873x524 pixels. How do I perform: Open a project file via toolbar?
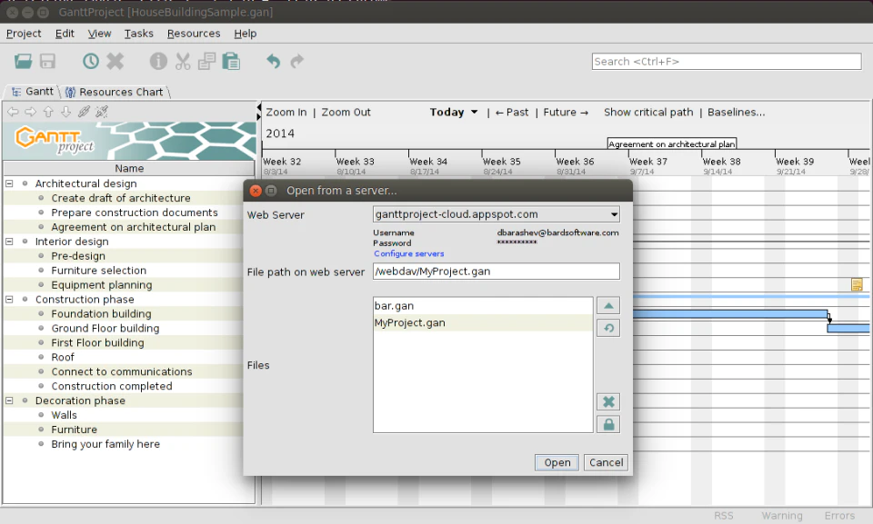click(22, 61)
